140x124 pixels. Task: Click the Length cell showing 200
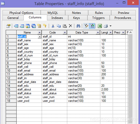107,74
